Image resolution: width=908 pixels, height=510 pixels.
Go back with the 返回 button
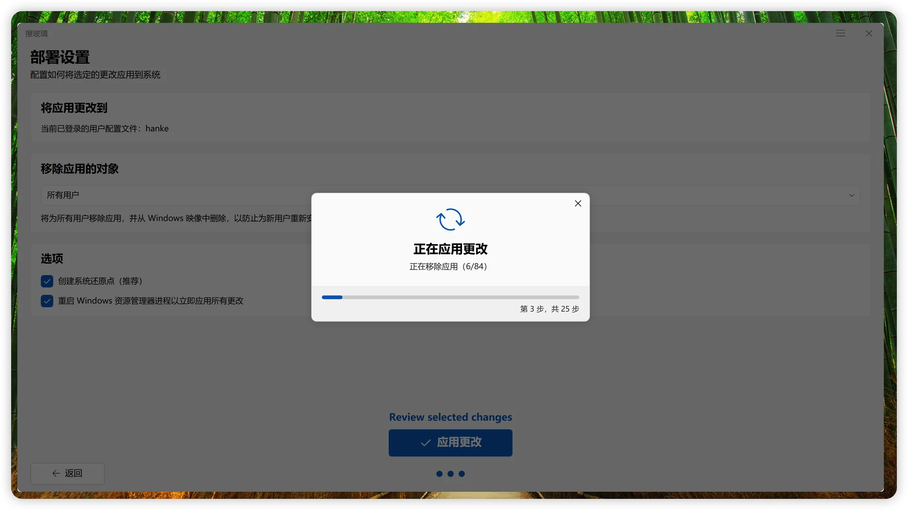point(68,474)
